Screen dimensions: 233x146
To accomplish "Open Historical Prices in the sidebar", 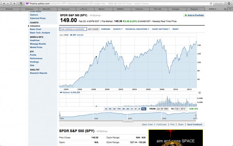I will 38,19.
